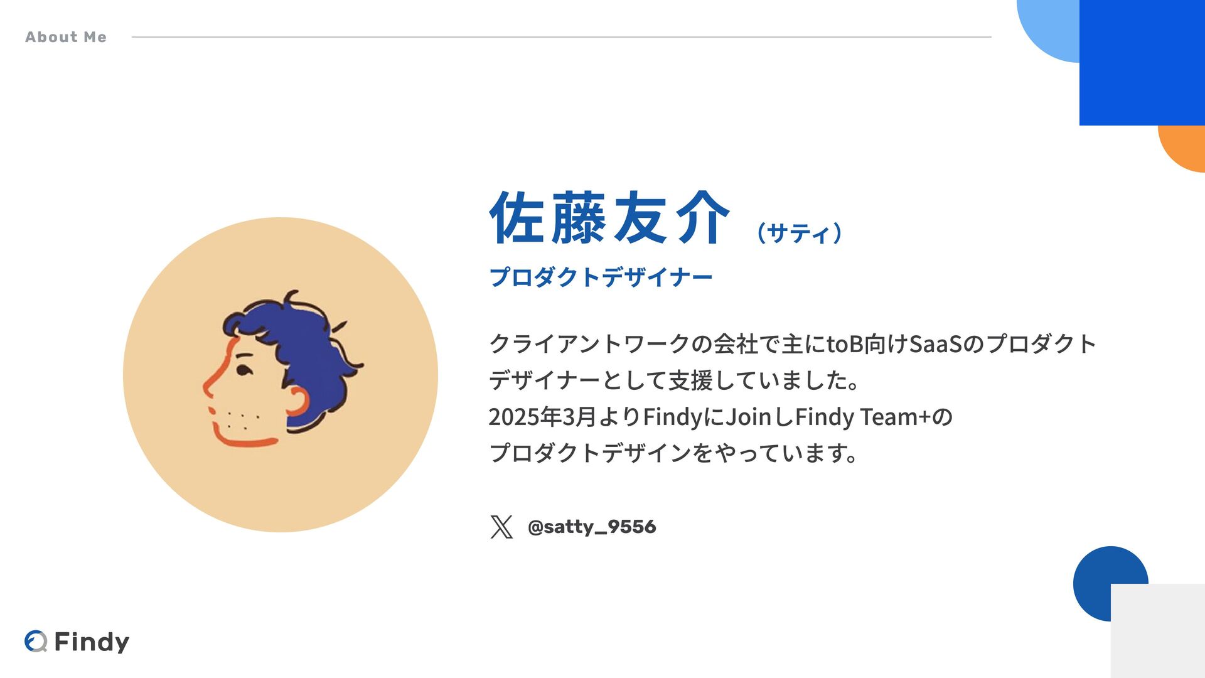The width and height of the screenshot is (1205, 678).
Task: Select the line starting with 2025年3月より
Action: (x=720, y=417)
